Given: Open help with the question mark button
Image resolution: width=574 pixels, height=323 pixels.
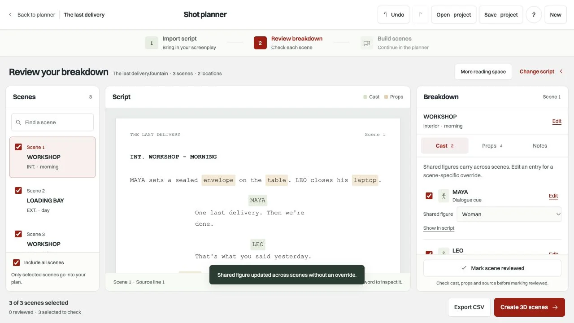Looking at the screenshot, I should coord(534,15).
